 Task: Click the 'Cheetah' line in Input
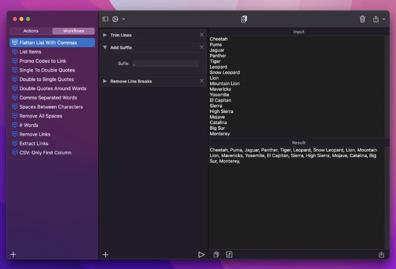(219, 39)
